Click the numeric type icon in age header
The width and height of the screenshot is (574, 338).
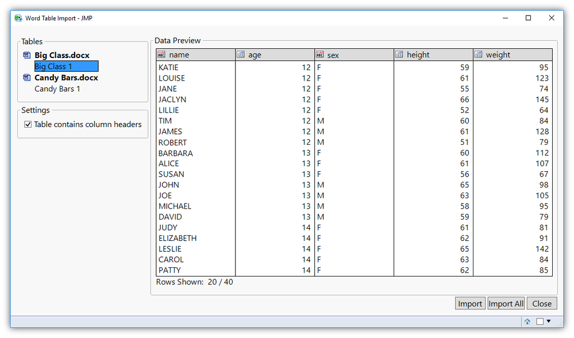pyautogui.click(x=241, y=55)
